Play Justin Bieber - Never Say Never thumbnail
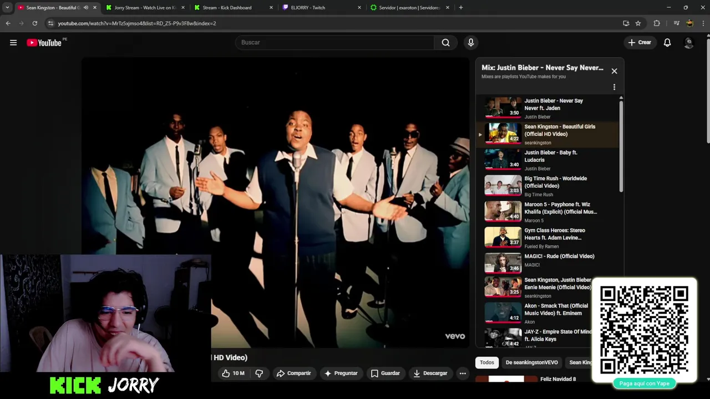The height and width of the screenshot is (399, 710). point(503,108)
